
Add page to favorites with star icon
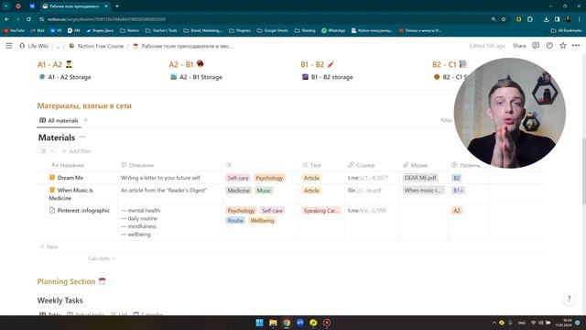point(562,45)
